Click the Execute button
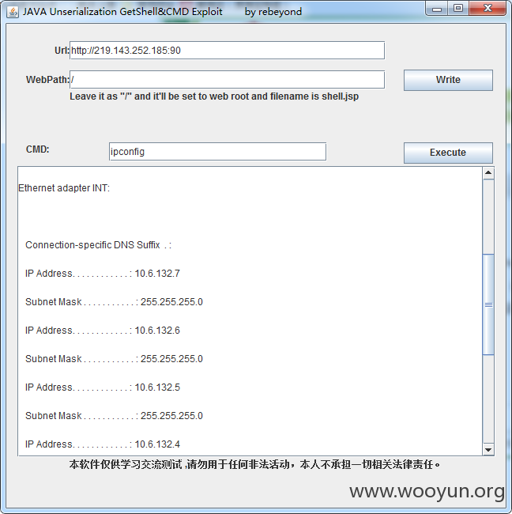 tap(448, 153)
